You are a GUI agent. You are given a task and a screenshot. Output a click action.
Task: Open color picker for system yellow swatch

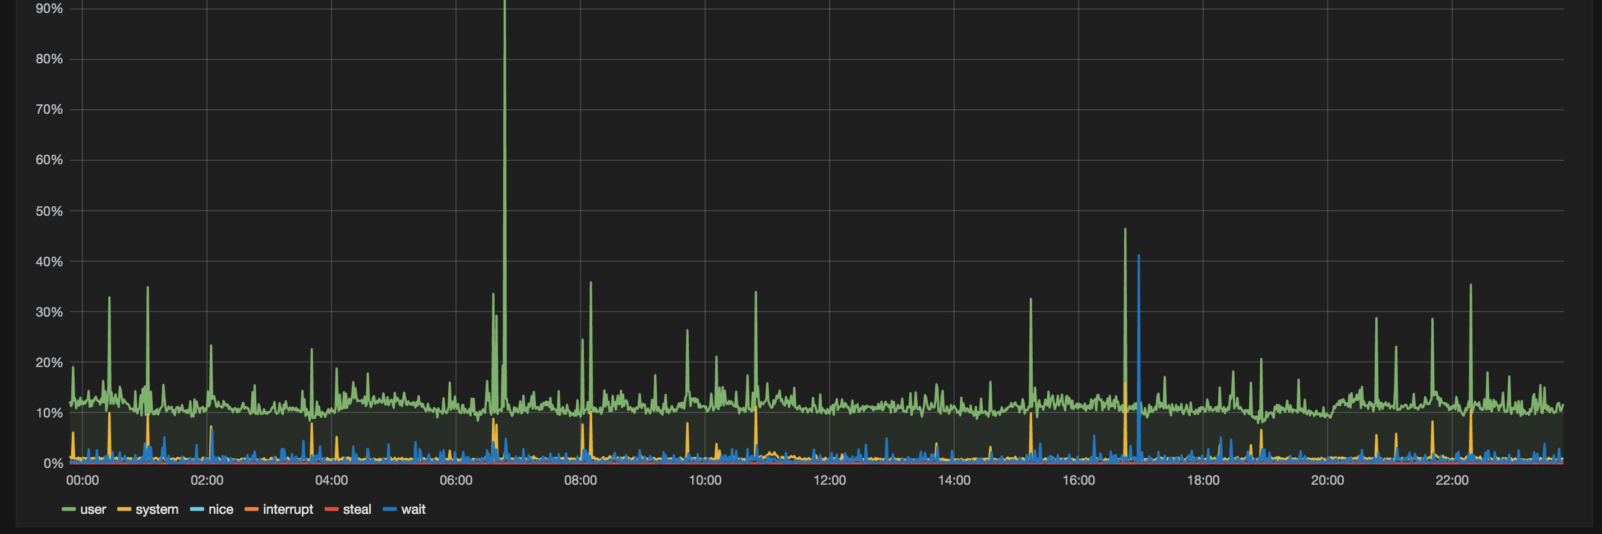(x=124, y=510)
